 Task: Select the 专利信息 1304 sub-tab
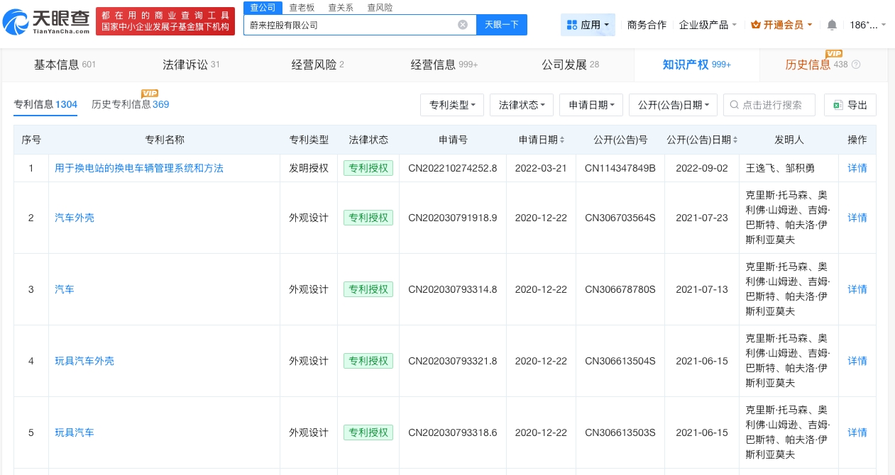pos(45,104)
